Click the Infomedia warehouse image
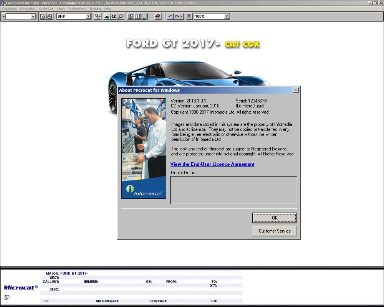Screen dimensions: 384x307 [x=144, y=149]
